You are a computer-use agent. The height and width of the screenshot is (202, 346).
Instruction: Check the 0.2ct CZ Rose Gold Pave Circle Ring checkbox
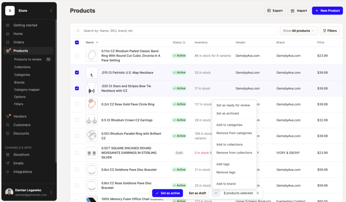[x=77, y=104]
